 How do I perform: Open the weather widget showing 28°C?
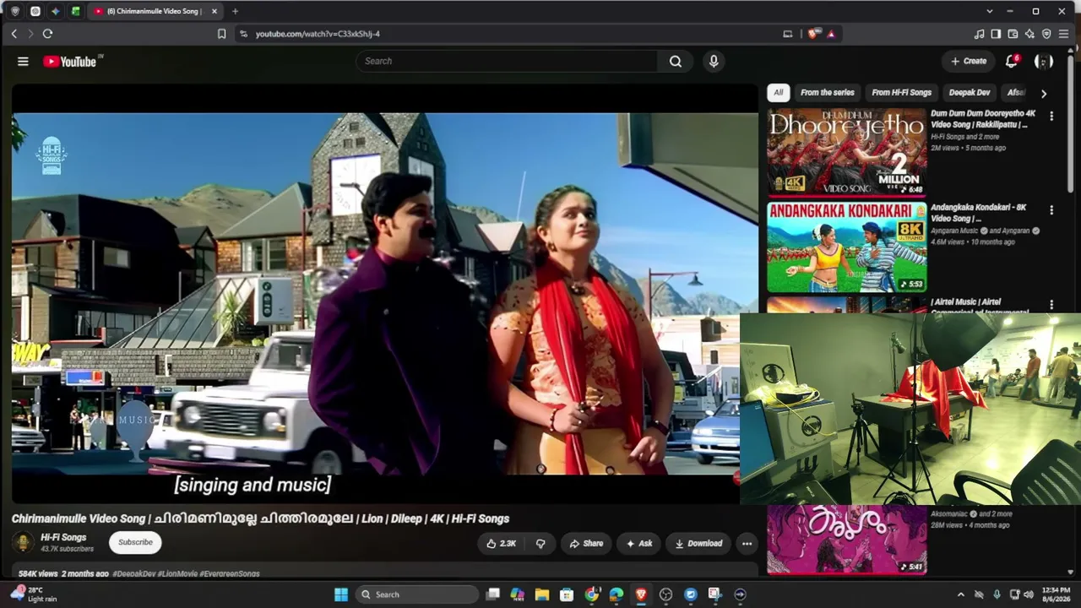[32, 594]
